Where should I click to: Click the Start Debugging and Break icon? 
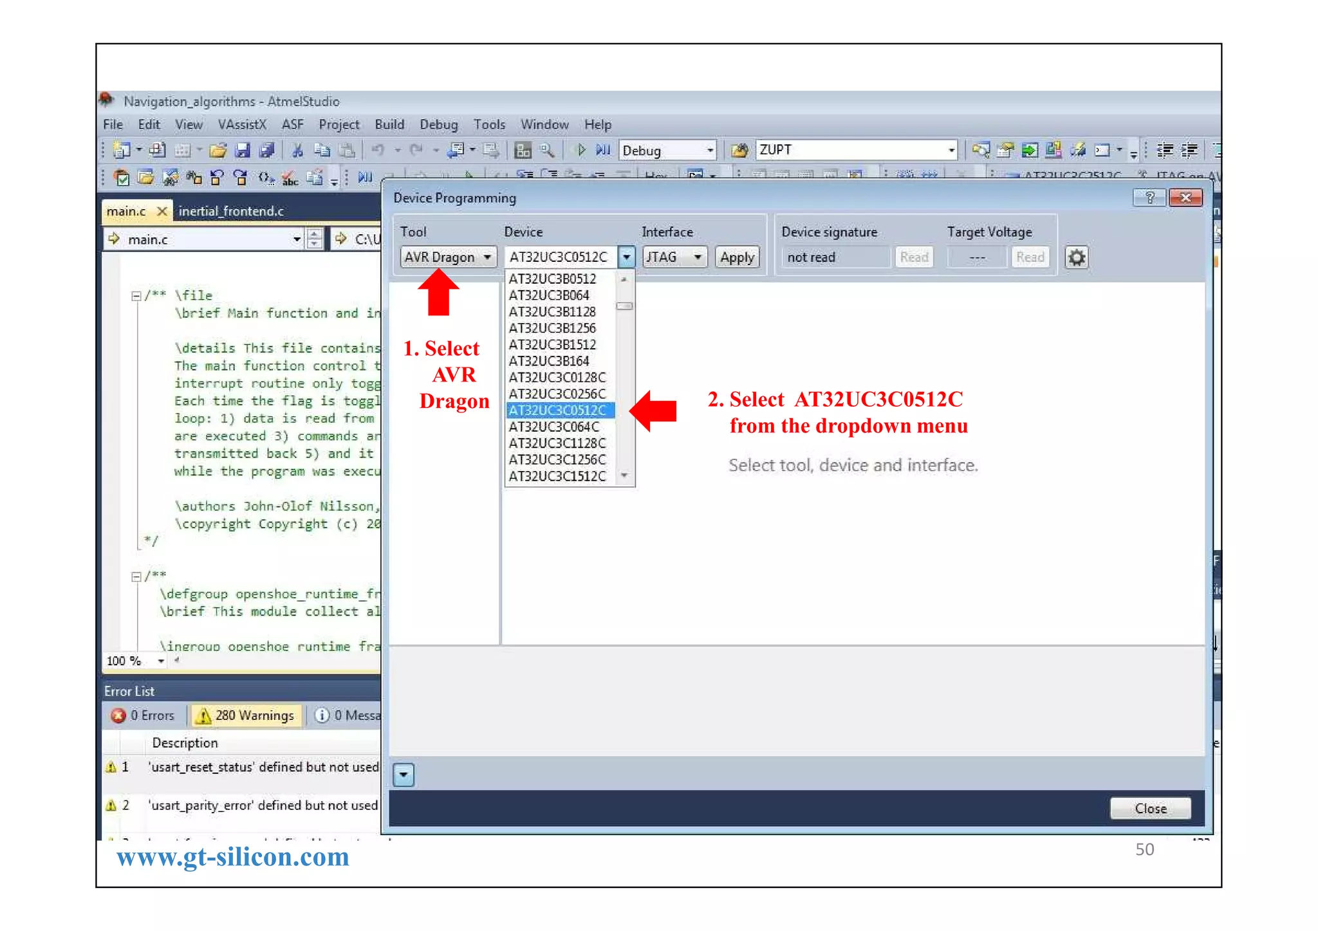tap(603, 151)
